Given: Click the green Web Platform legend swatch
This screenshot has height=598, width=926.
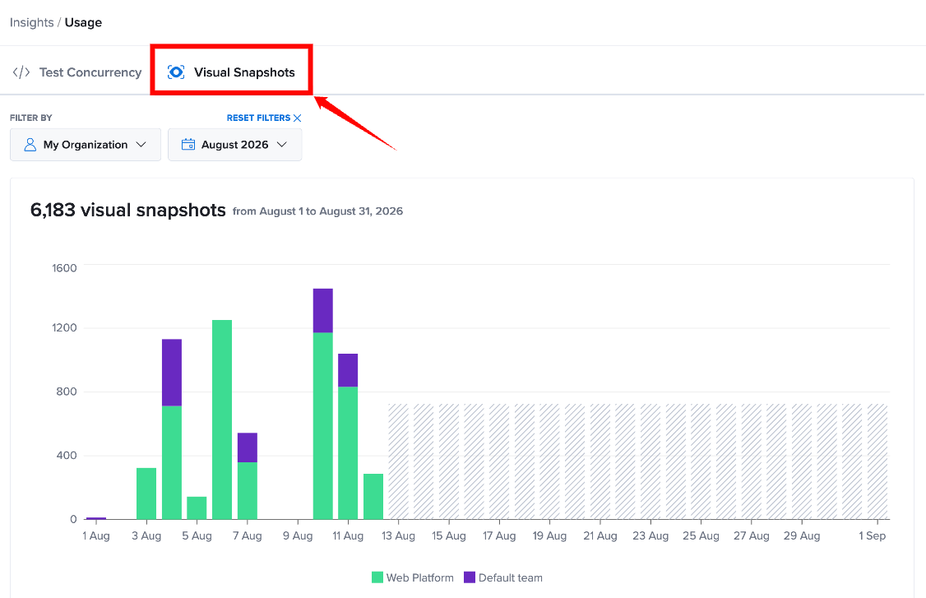Looking at the screenshot, I should (x=377, y=578).
